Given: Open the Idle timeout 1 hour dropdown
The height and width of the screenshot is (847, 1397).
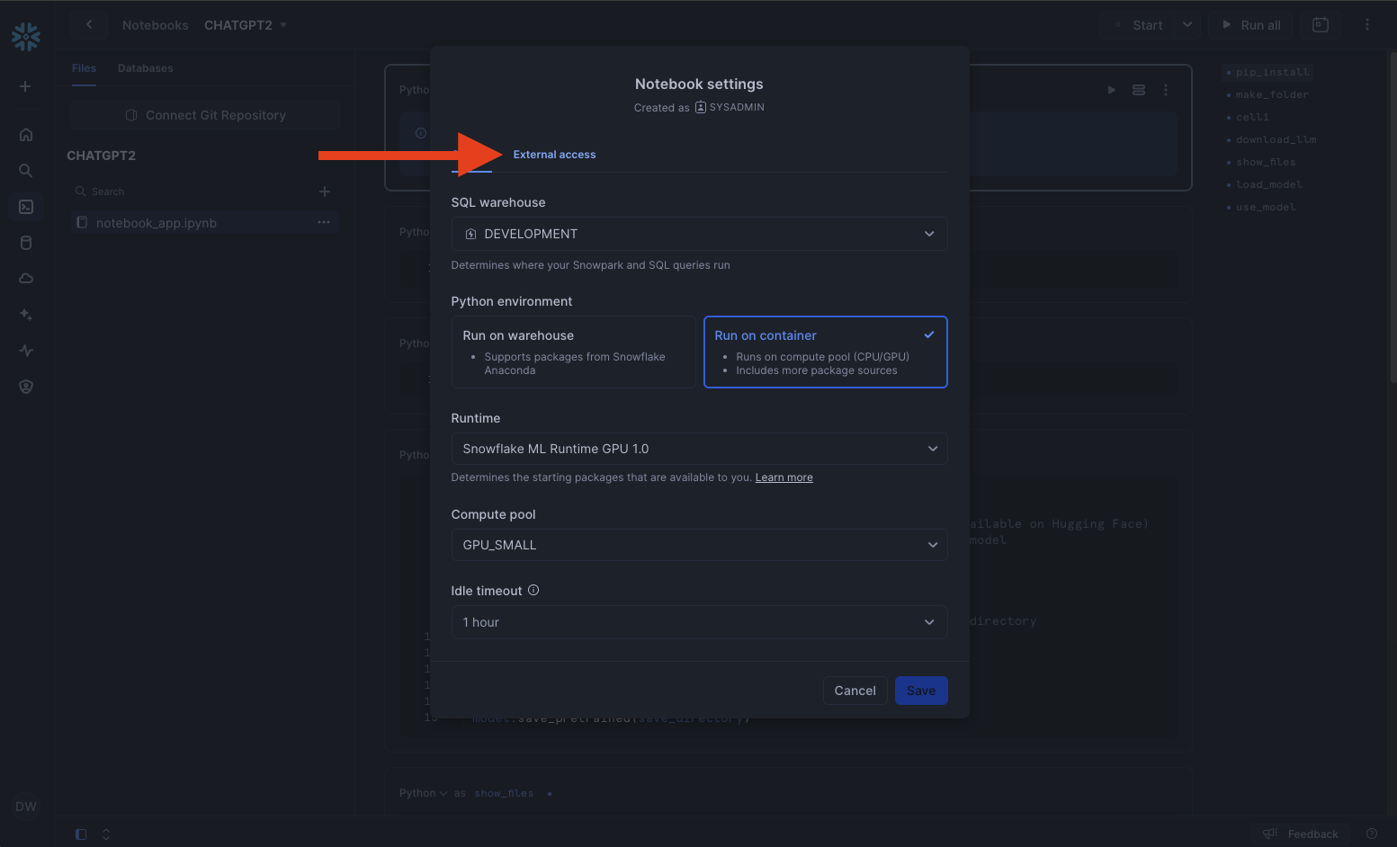Looking at the screenshot, I should click(699, 622).
